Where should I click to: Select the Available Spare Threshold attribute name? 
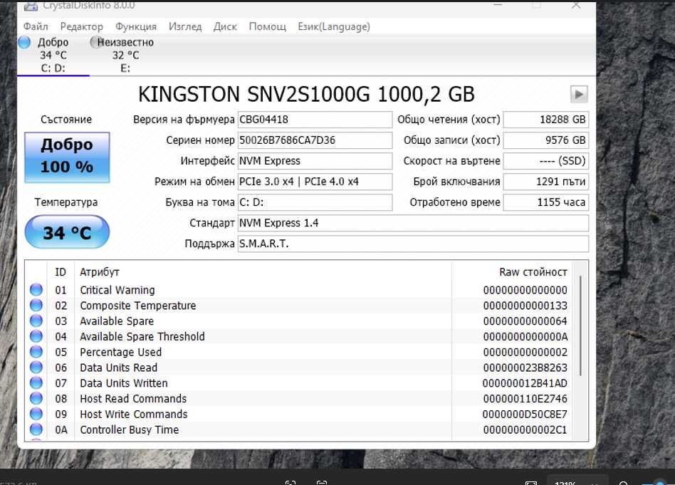pyautogui.click(x=142, y=337)
